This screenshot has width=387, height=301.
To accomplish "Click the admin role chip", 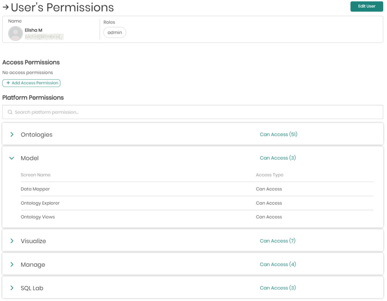I will 115,32.
